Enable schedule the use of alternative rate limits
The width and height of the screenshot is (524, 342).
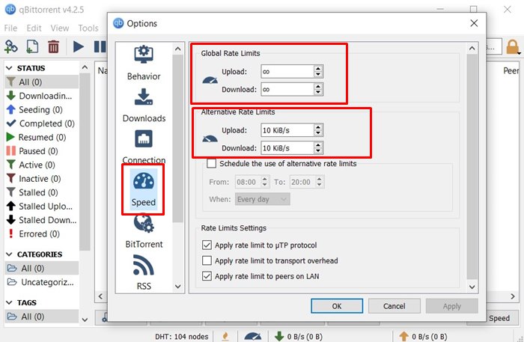click(x=211, y=163)
